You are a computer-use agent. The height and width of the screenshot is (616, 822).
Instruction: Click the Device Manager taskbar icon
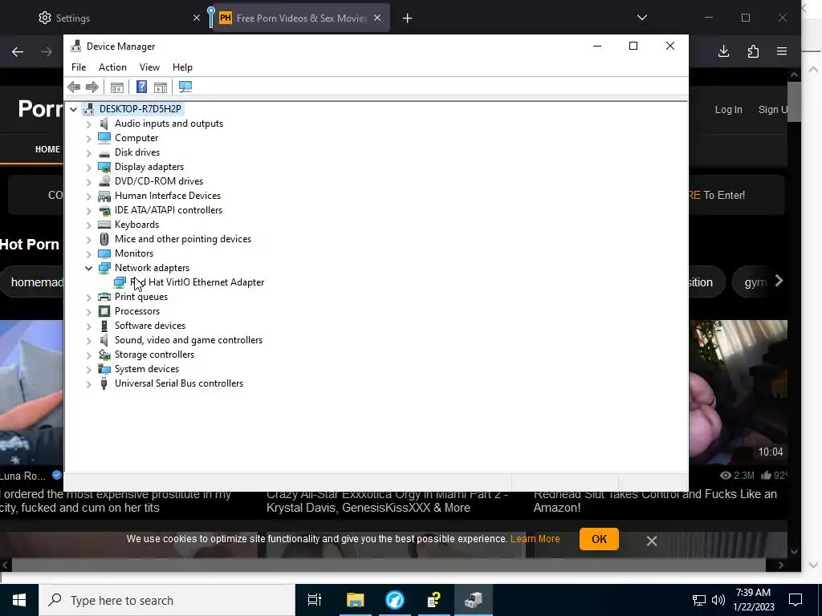[x=474, y=600]
